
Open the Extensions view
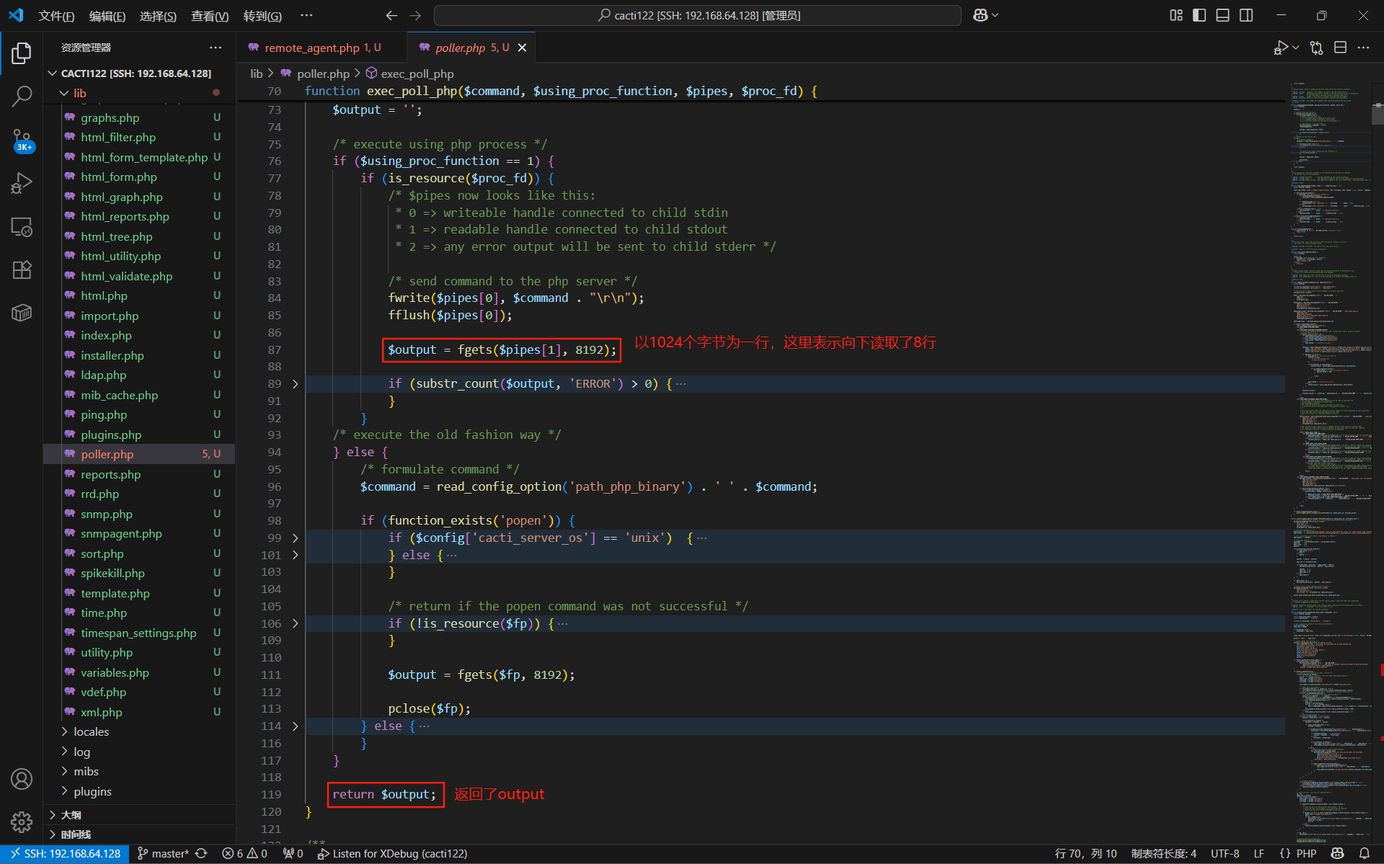coord(22,270)
